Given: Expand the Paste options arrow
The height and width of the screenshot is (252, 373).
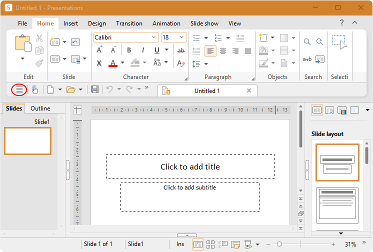Looking at the screenshot, I should point(22,58).
